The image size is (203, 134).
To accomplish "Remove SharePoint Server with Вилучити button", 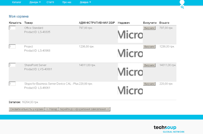I will pyautogui.click(x=149, y=65).
